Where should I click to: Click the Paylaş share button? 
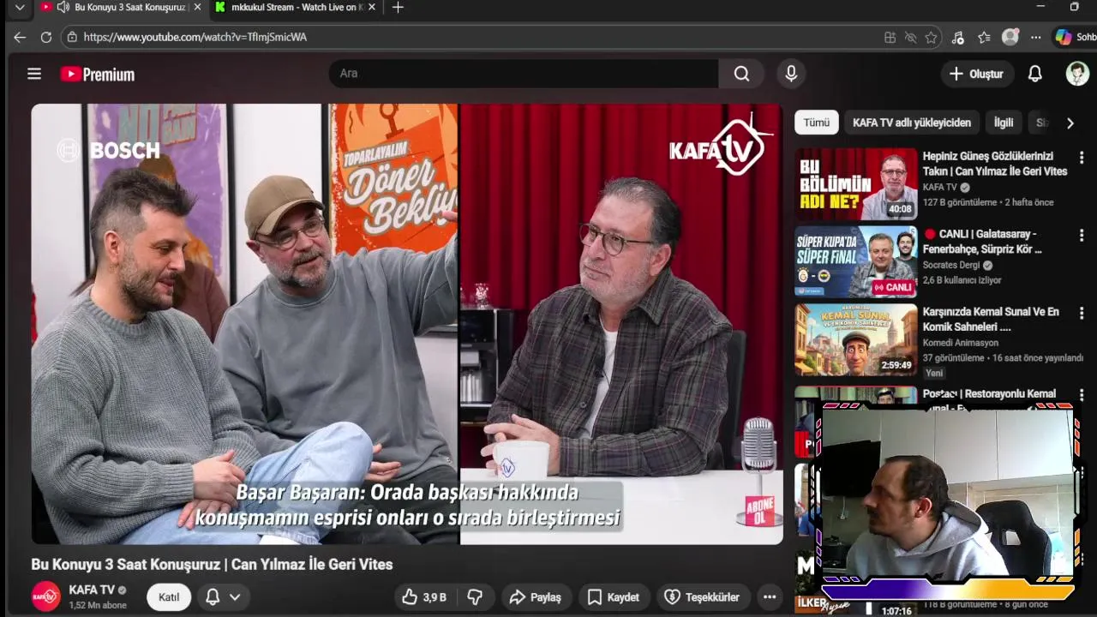[x=535, y=597]
